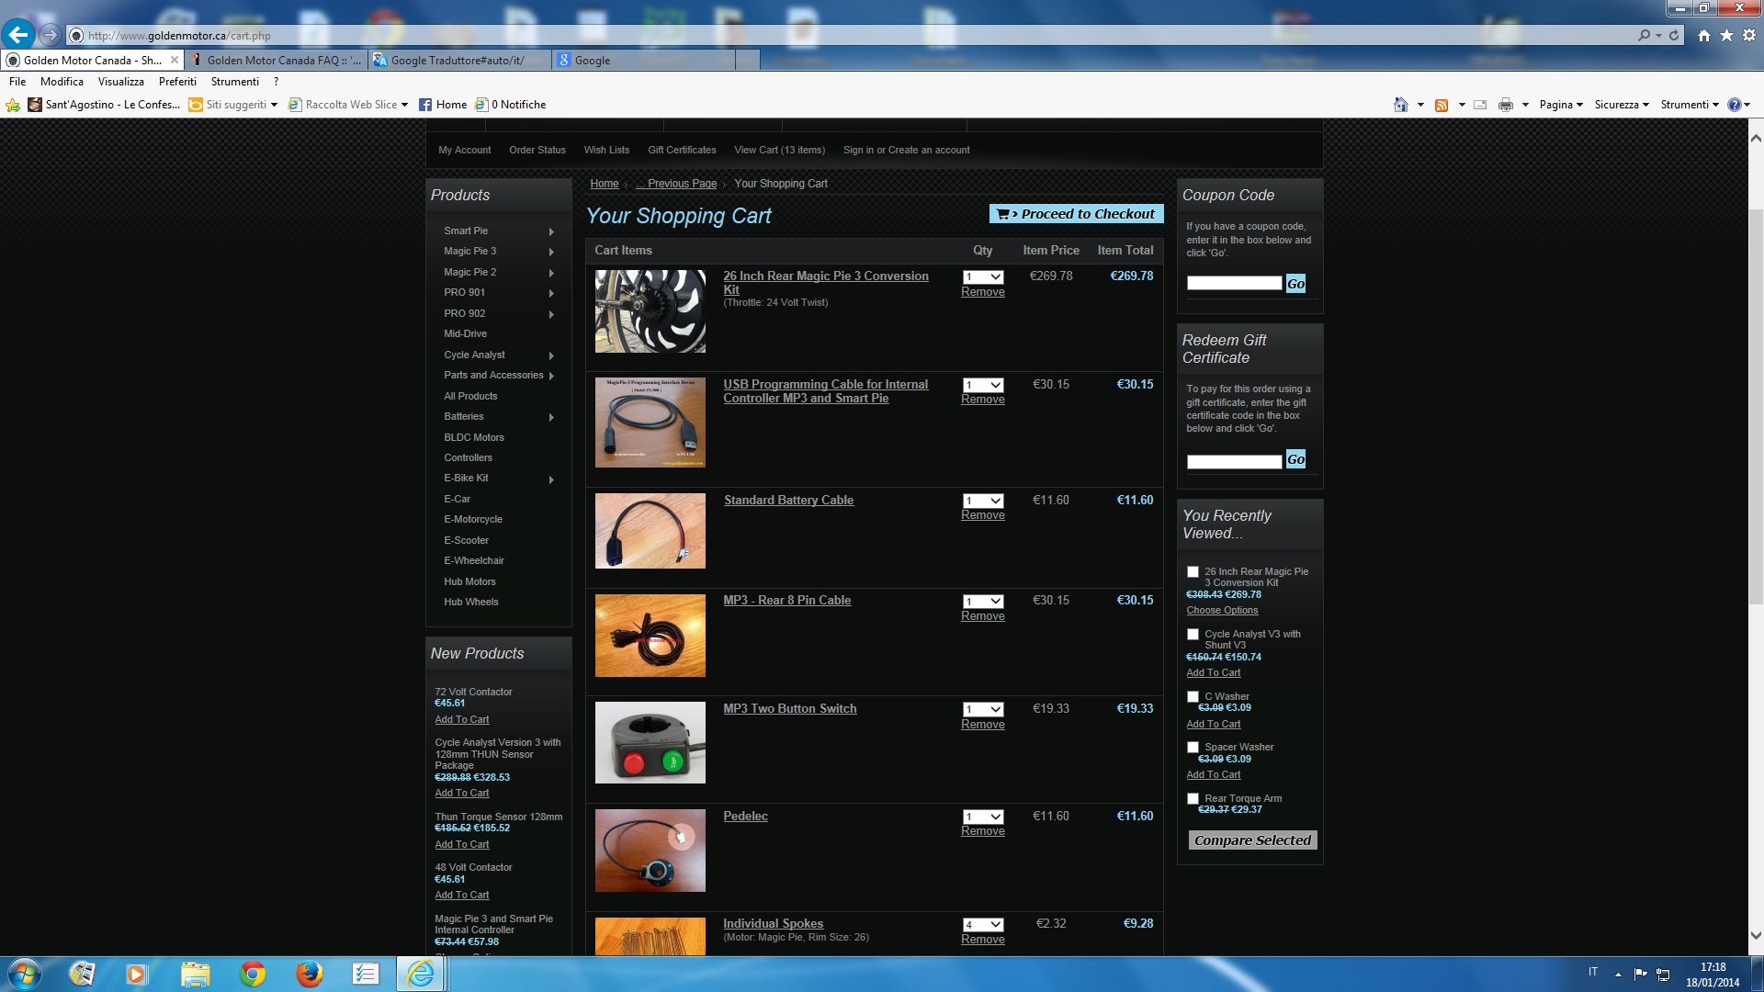Expand the Smart Pie products submenu arrow

[x=551, y=231]
